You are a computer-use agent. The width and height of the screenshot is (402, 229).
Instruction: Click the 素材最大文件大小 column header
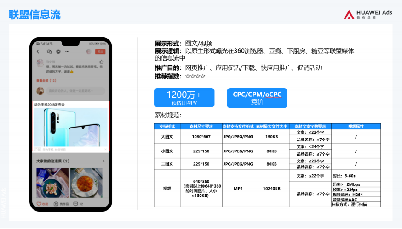272,126
